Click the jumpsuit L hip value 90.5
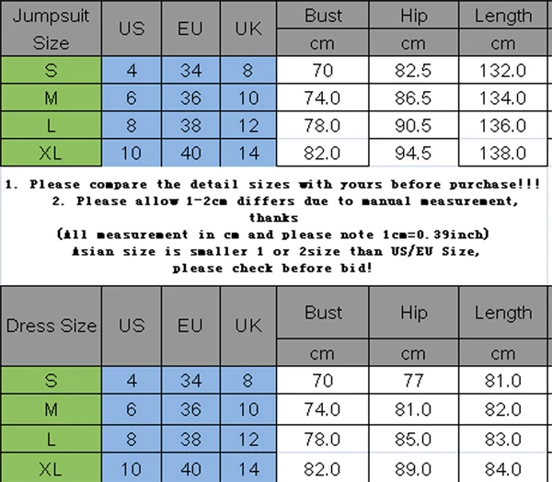 (413, 125)
